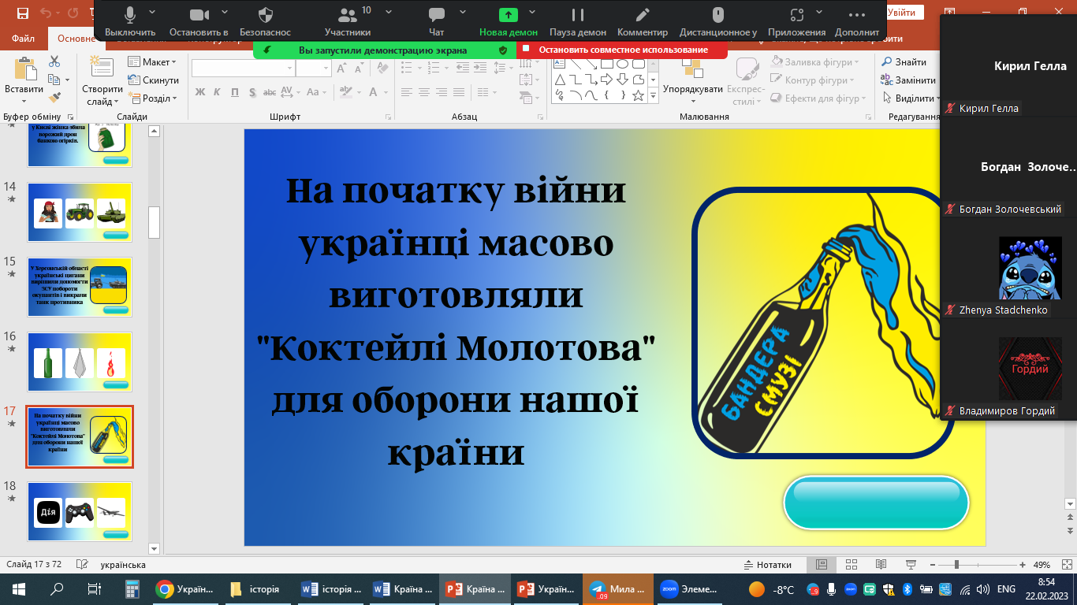Select slide 16 thumbnail with bottle
The height and width of the screenshot is (605, 1077).
coord(80,362)
